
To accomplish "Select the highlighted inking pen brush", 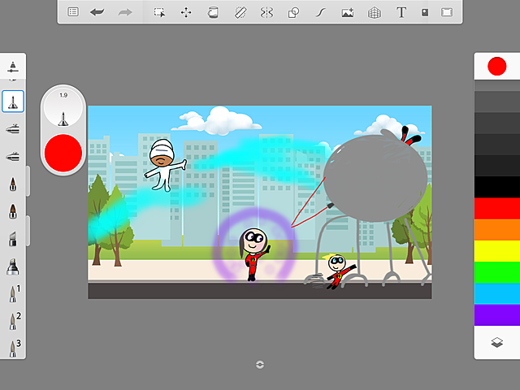I will [13, 102].
